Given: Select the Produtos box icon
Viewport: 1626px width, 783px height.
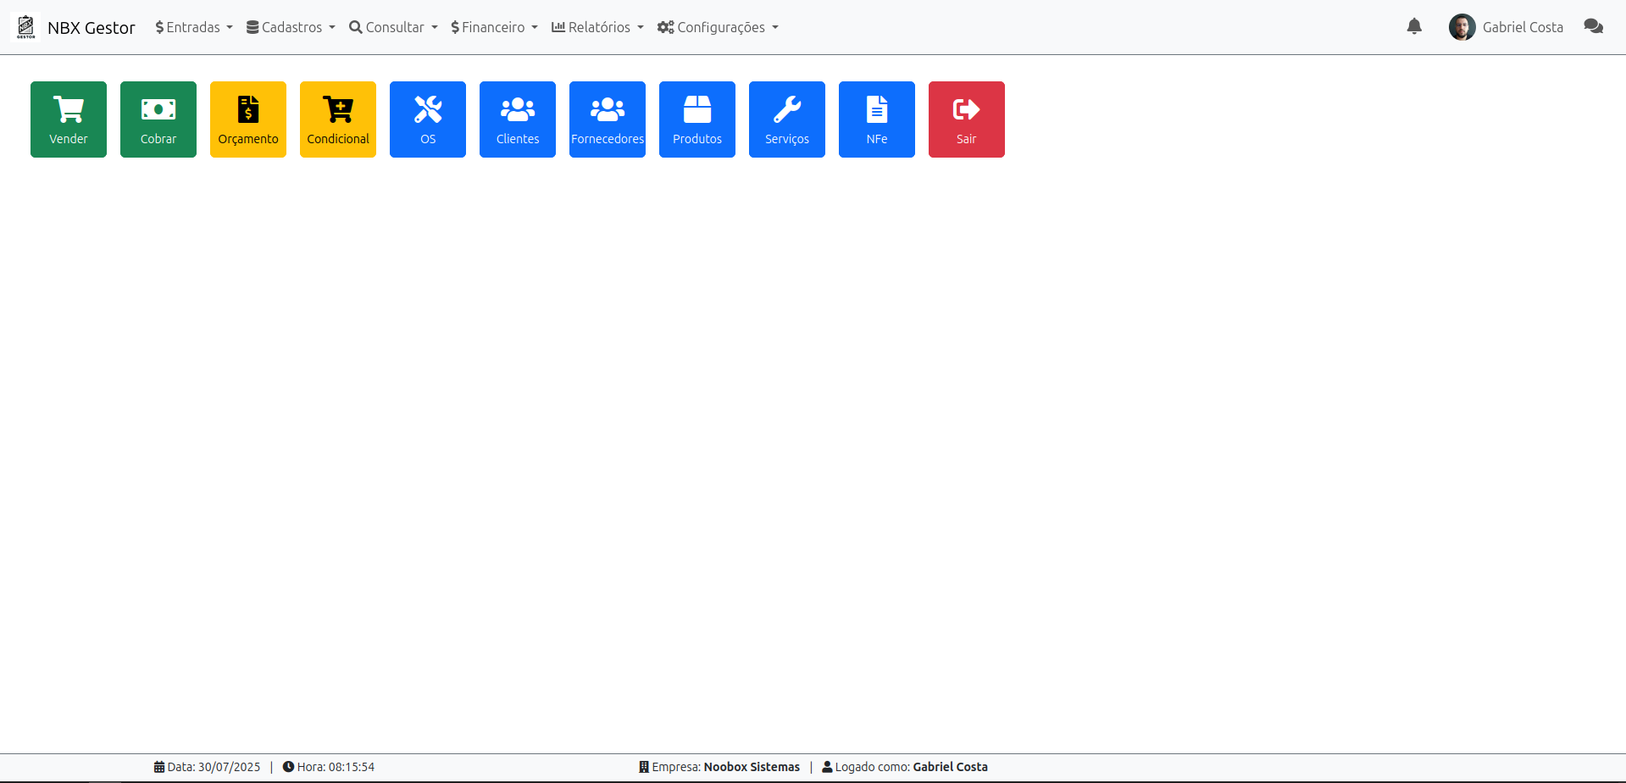Looking at the screenshot, I should click(x=696, y=119).
